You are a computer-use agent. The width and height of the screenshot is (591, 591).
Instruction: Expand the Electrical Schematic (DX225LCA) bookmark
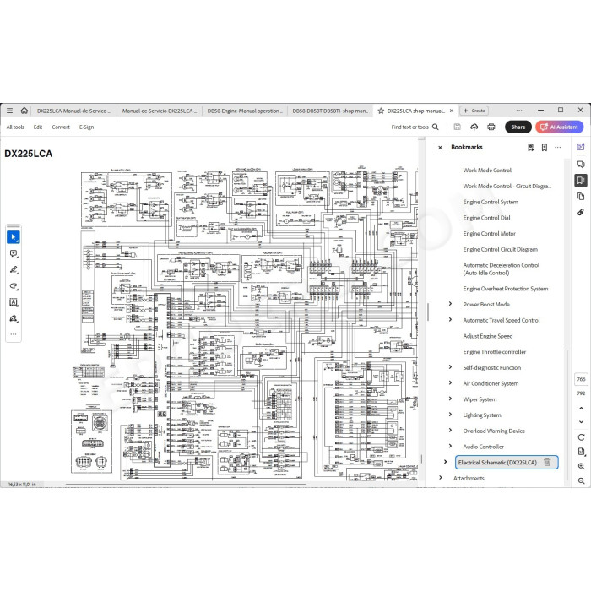[x=446, y=462]
